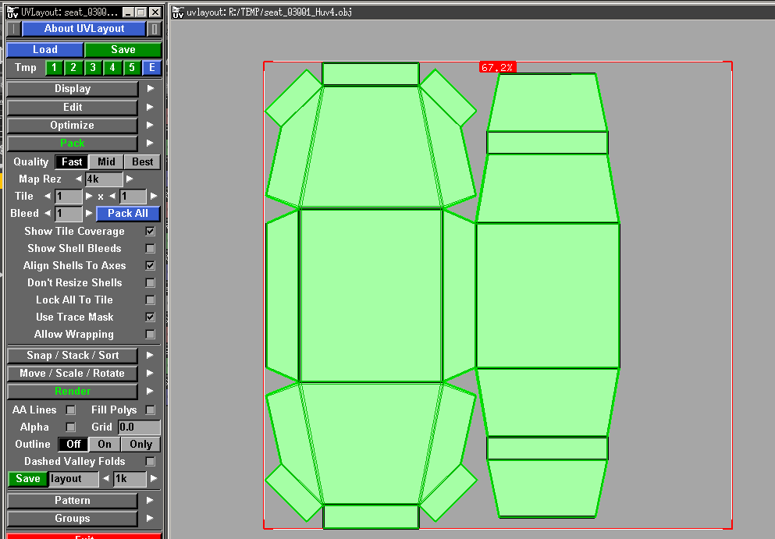
Task: Click the green Save button at the top
Action: tap(123, 49)
